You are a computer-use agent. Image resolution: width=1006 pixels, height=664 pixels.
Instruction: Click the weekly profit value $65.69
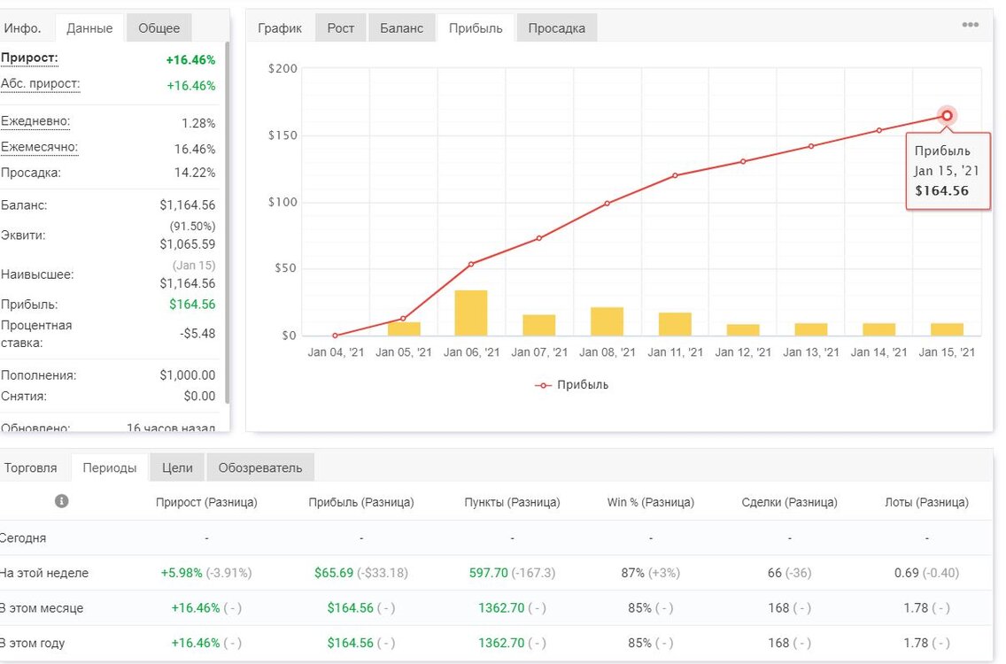334,573
